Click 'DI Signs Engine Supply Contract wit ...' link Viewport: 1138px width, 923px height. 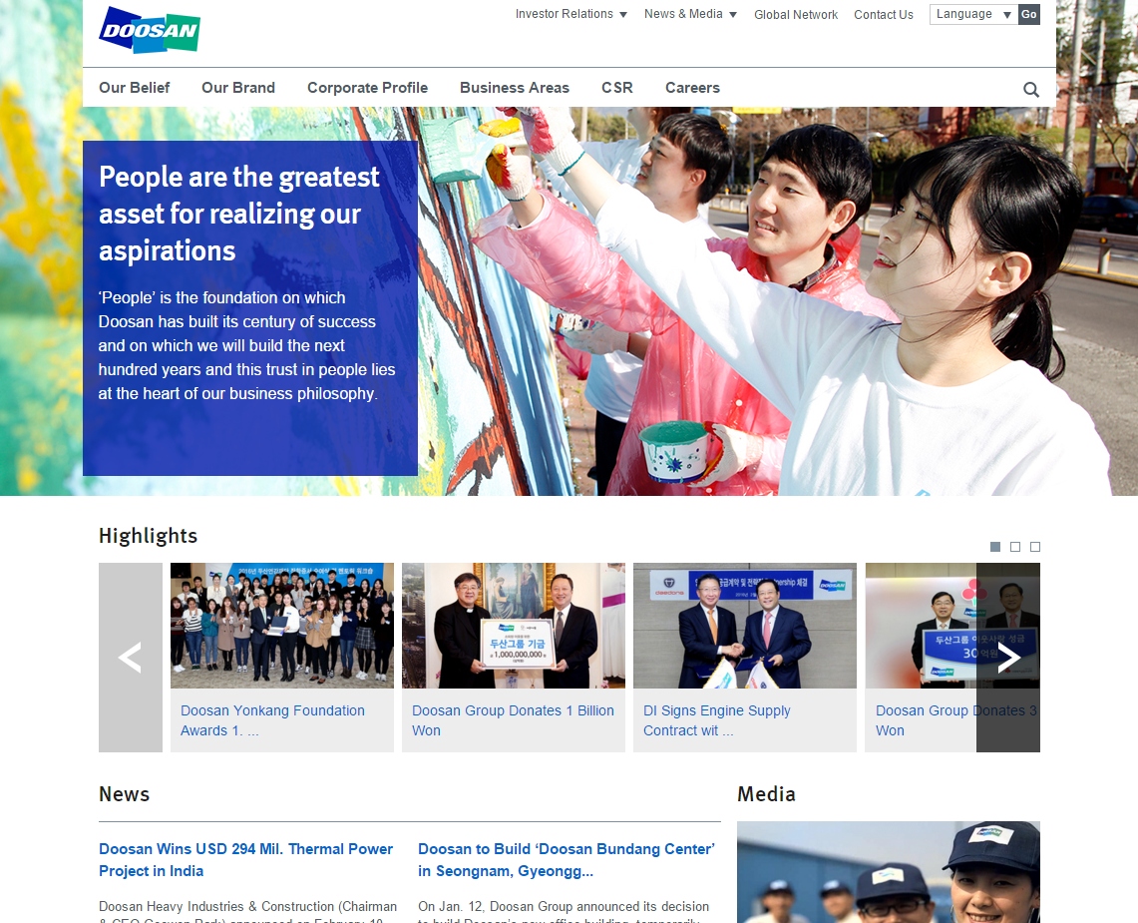pyautogui.click(x=717, y=720)
